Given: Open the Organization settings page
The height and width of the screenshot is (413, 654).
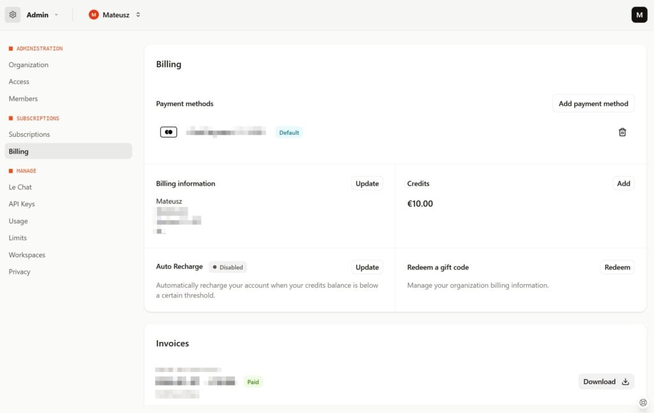Looking at the screenshot, I should tap(29, 65).
